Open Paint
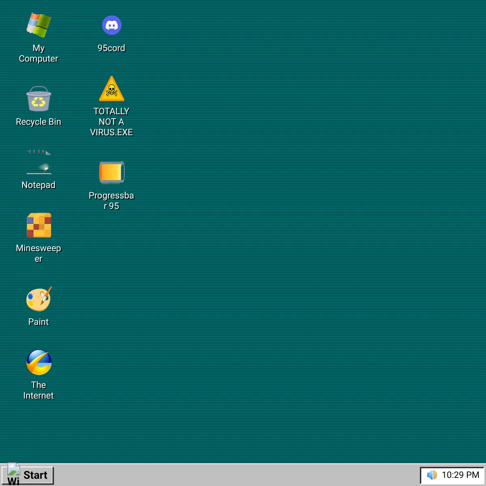The height and width of the screenshot is (486, 486). [x=39, y=299]
